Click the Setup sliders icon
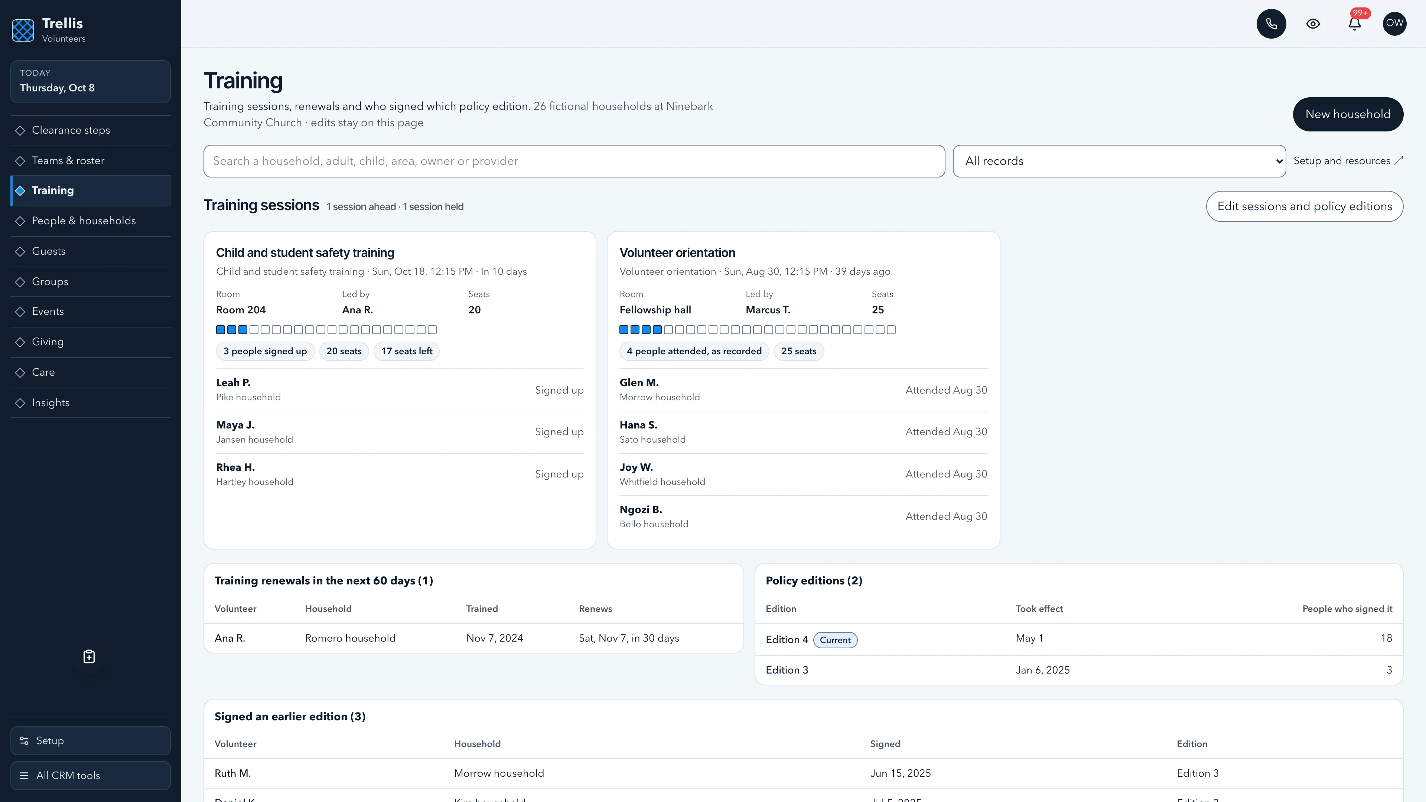Viewport: 1426px width, 802px height. [25, 741]
